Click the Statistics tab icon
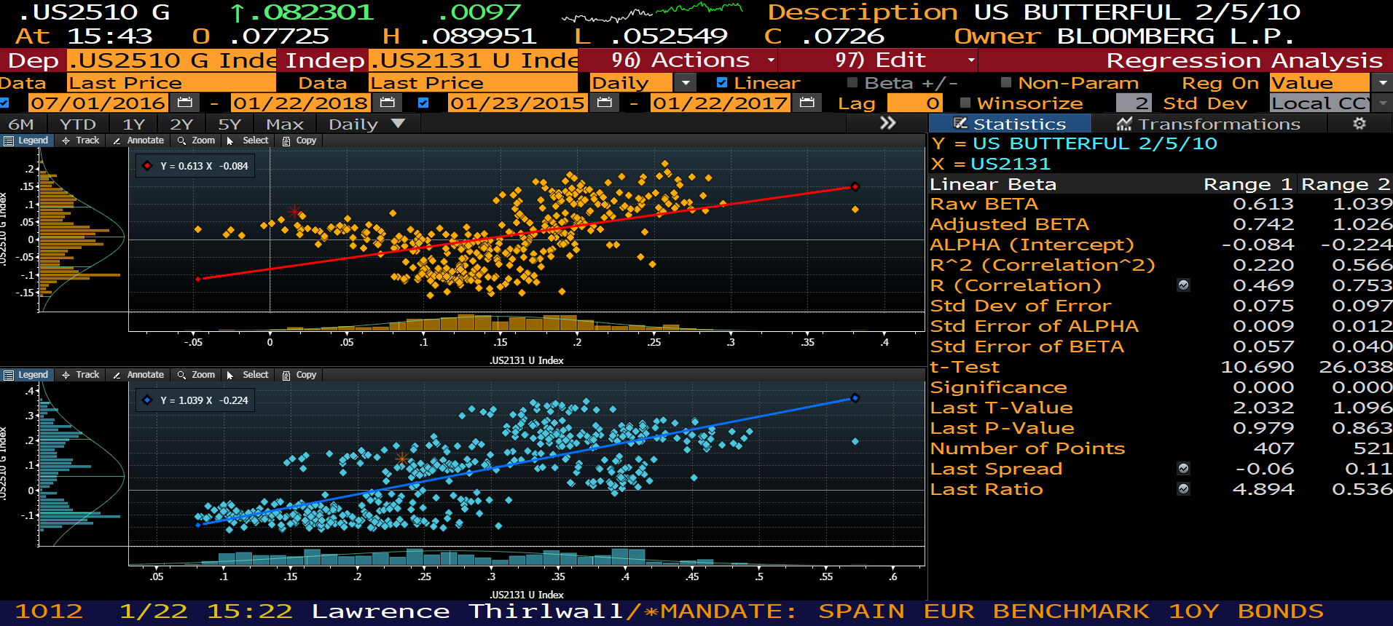The image size is (1393, 626). (x=961, y=124)
